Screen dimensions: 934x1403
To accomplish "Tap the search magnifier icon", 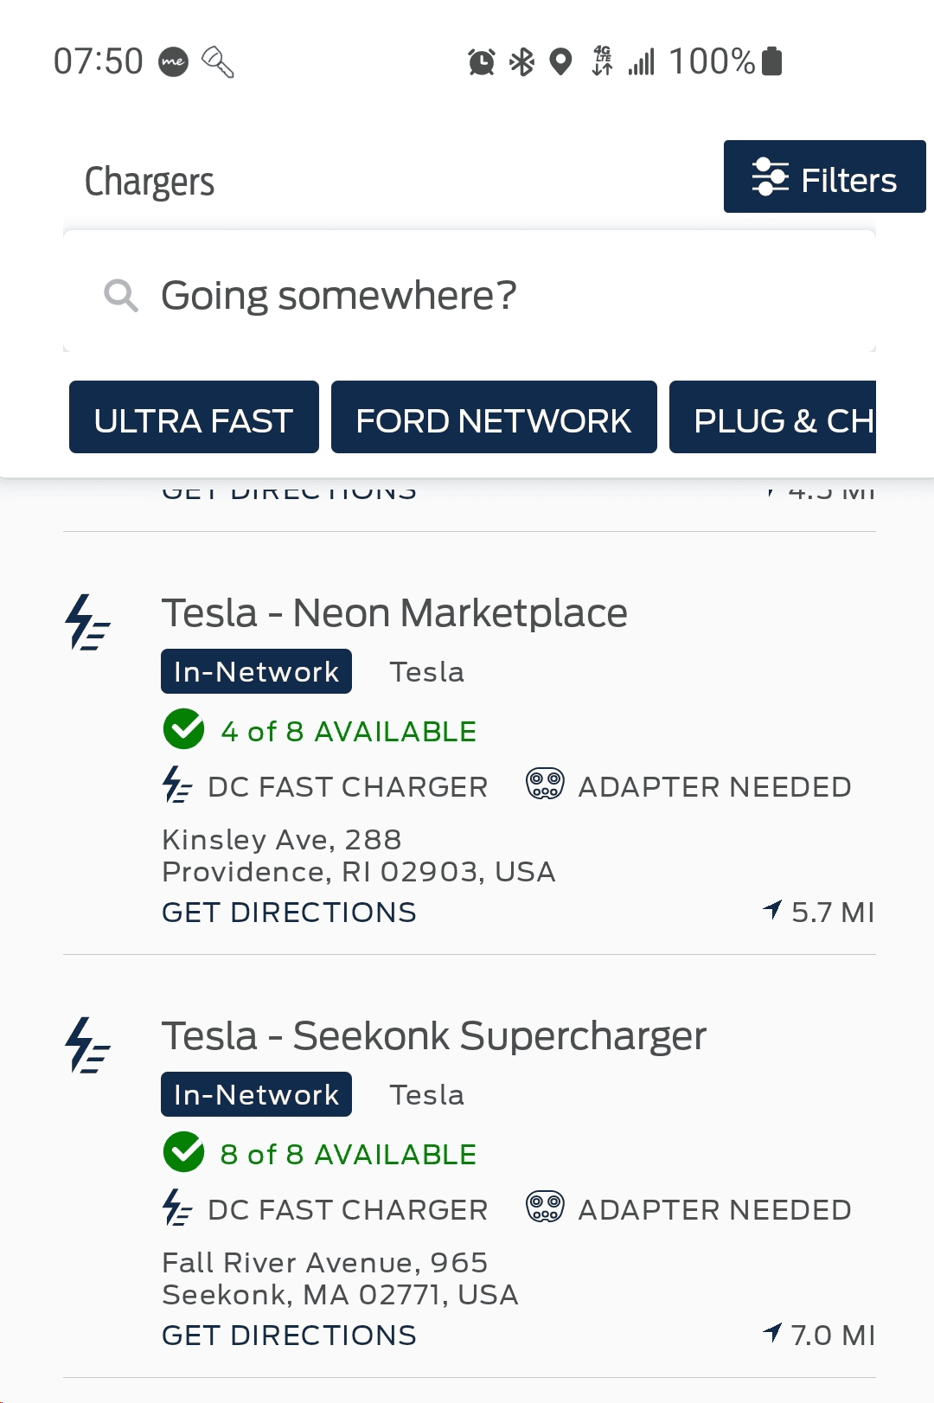I will [120, 295].
